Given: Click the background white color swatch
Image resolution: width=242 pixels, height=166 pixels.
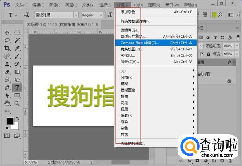Looking at the screenshot, I should [16, 127].
